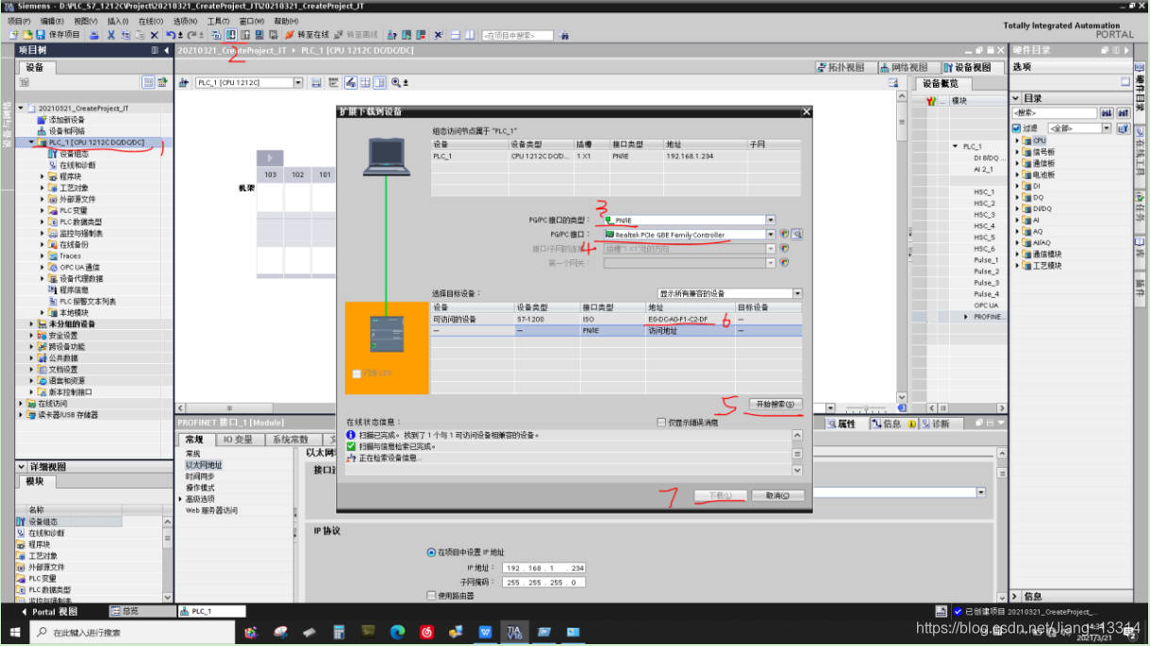The height and width of the screenshot is (646, 1150).
Task: Toggle the Filter checkbox in hardware catalog
Action: (x=1016, y=128)
